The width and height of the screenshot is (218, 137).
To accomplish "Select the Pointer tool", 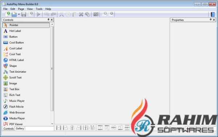I will pyautogui.click(x=26, y=25).
